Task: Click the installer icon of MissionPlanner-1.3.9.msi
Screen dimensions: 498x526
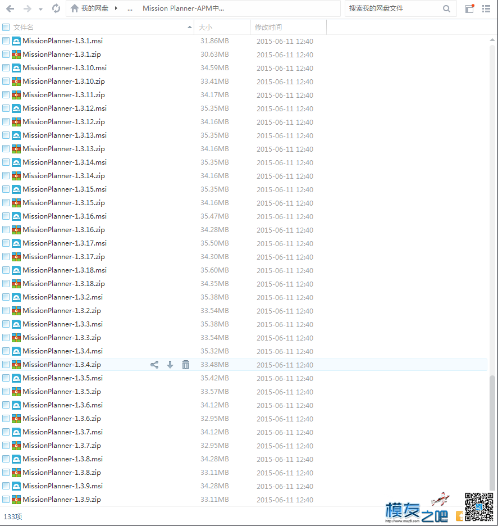Action: click(x=16, y=486)
